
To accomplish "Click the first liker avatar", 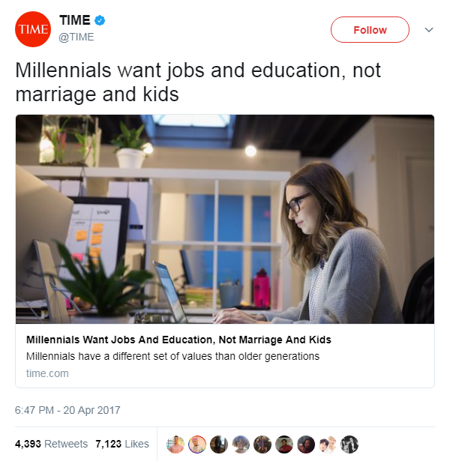I will [x=175, y=445].
